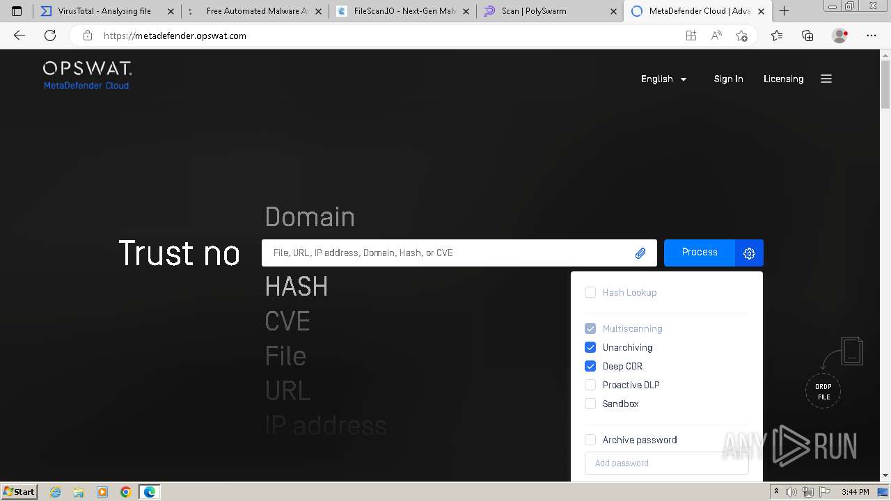Click the page vertical scrollbar thumb

click(885, 83)
